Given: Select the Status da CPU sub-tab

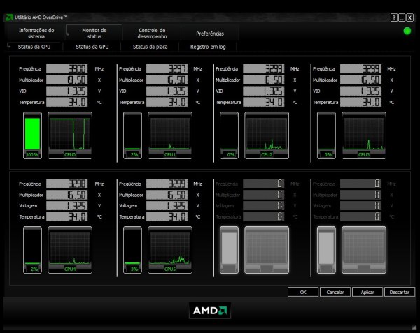Looking at the screenshot, I should (34, 47).
